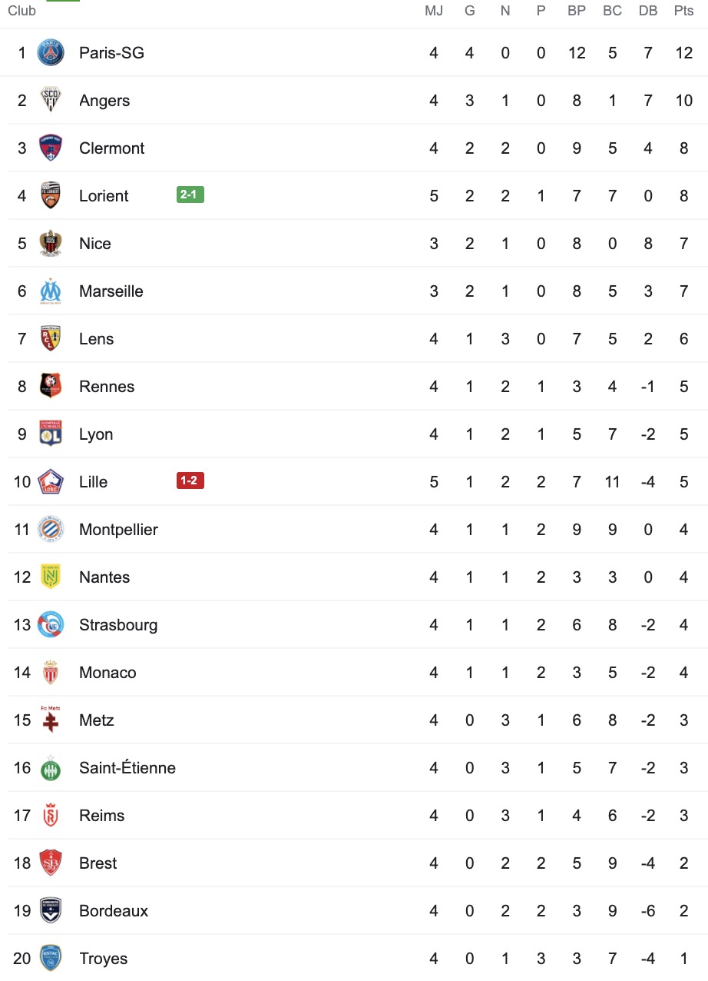708x981 pixels.
Task: Open the red 1-2 result badge for Lille
Action: click(190, 481)
